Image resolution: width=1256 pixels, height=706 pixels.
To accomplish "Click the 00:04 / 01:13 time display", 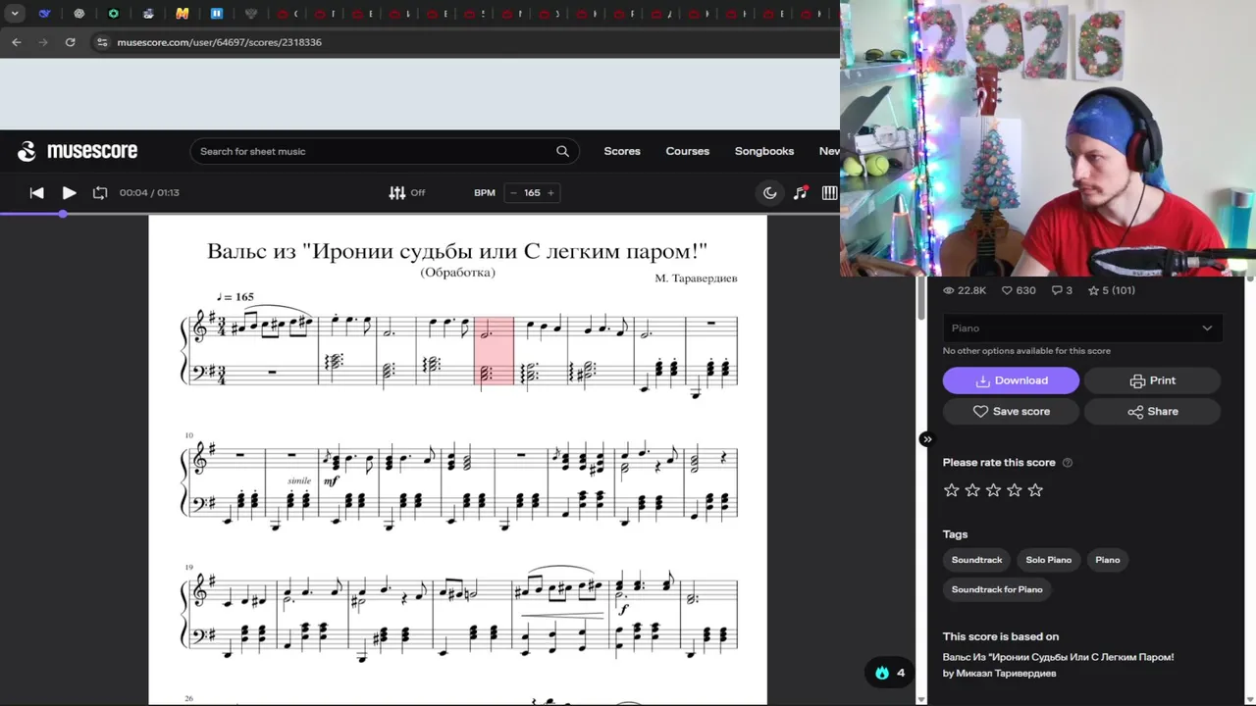I will pyautogui.click(x=149, y=193).
